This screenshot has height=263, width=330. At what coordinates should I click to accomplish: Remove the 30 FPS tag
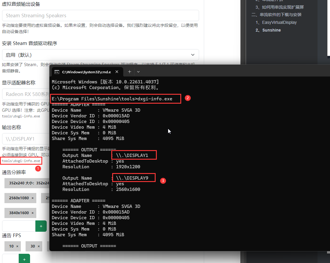coord(39,246)
